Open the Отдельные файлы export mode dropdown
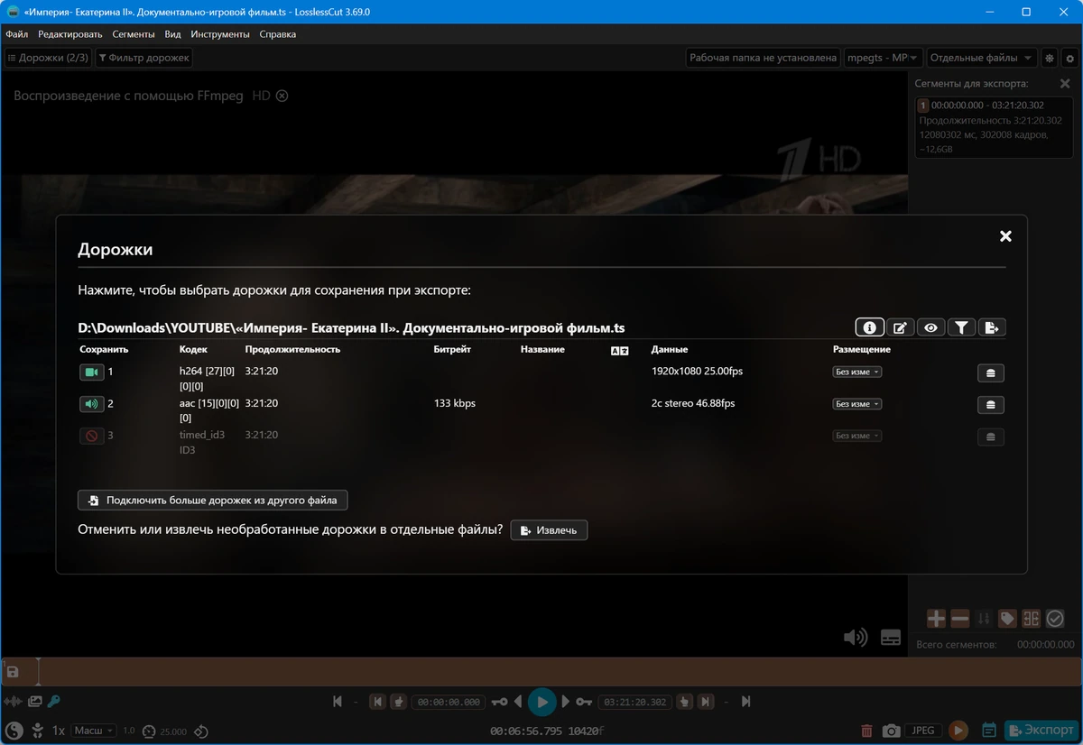Viewport: 1083px width, 745px height. pyautogui.click(x=981, y=58)
